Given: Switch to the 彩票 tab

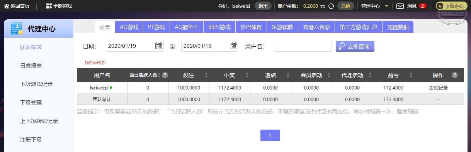Looking at the screenshot, I should pos(105,27).
